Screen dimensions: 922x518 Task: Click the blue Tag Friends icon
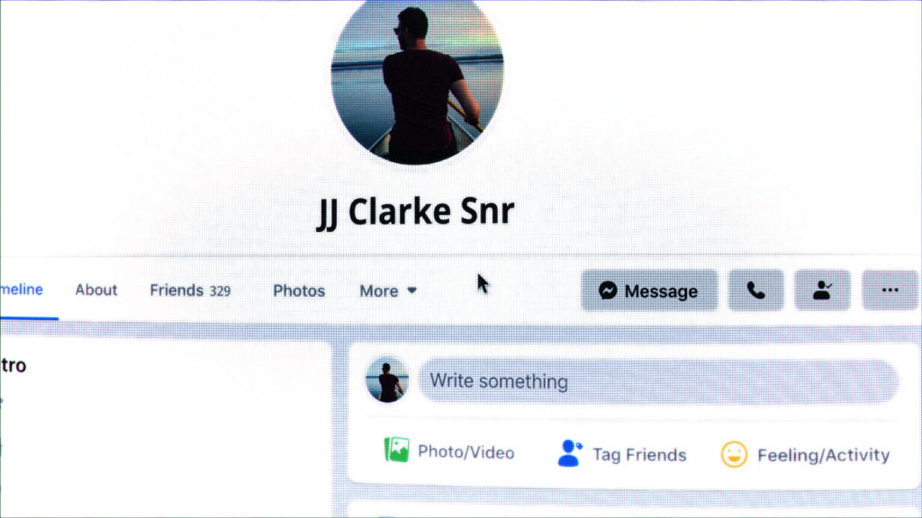pyautogui.click(x=569, y=453)
